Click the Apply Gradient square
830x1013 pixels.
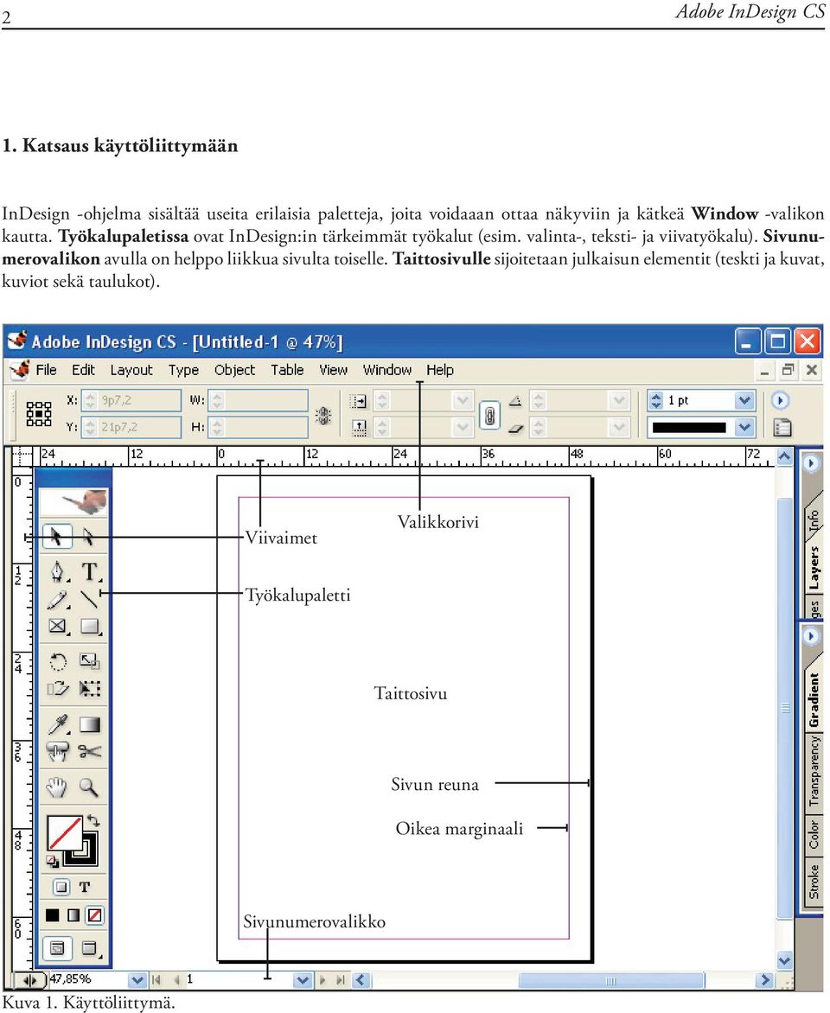point(73,914)
